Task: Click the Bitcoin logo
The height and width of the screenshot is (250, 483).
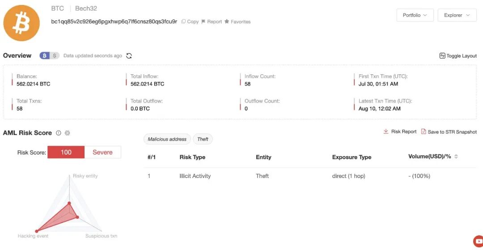Action: [x=21, y=23]
